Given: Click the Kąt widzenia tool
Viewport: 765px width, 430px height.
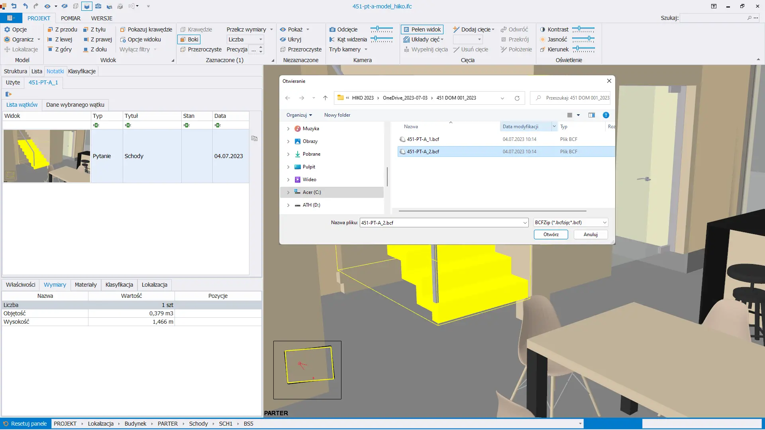Looking at the screenshot, I should click(348, 39).
